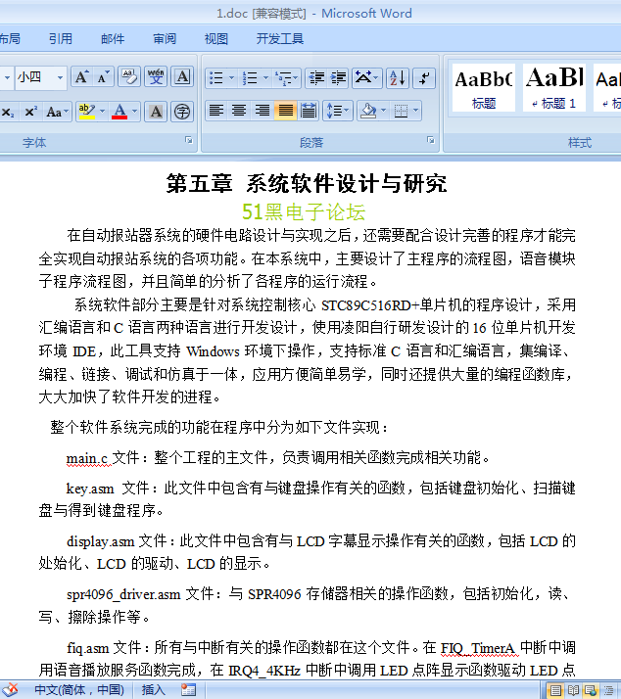The height and width of the screenshot is (699, 621).
Task: Switch to the 审阅 ribbon tab
Action: (165, 39)
